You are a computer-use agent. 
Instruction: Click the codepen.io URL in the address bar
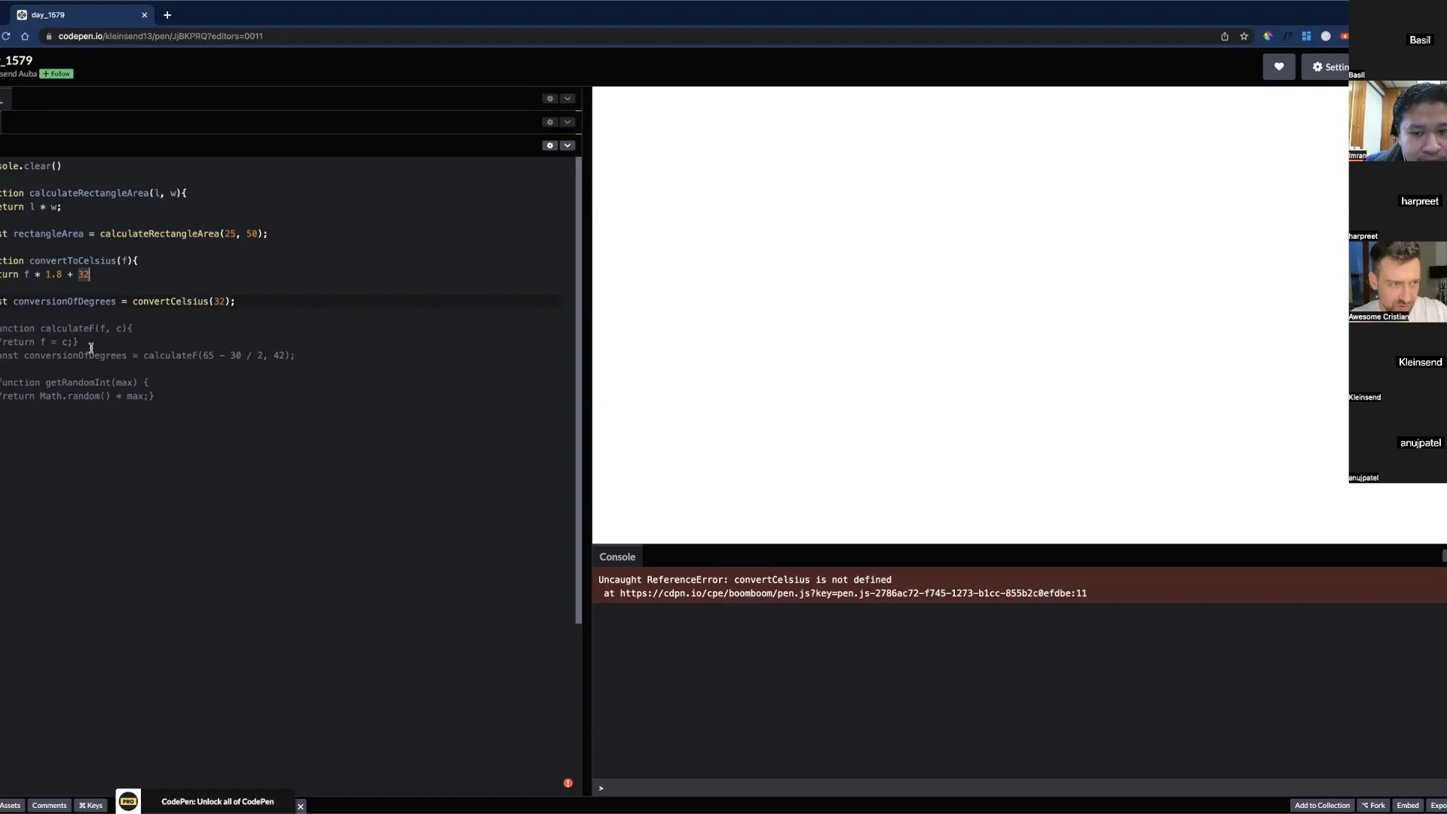(x=161, y=36)
